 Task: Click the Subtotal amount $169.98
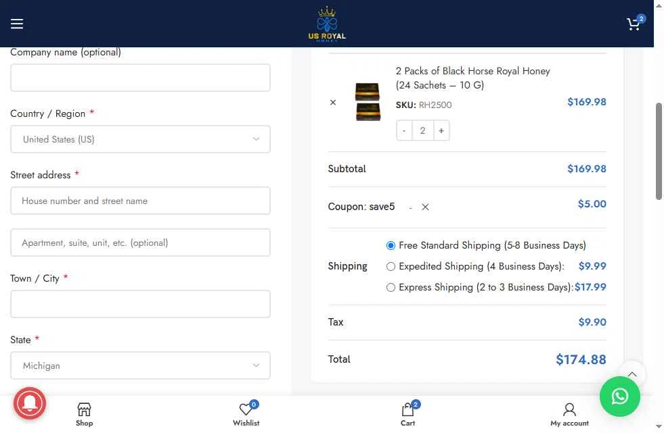point(587,169)
